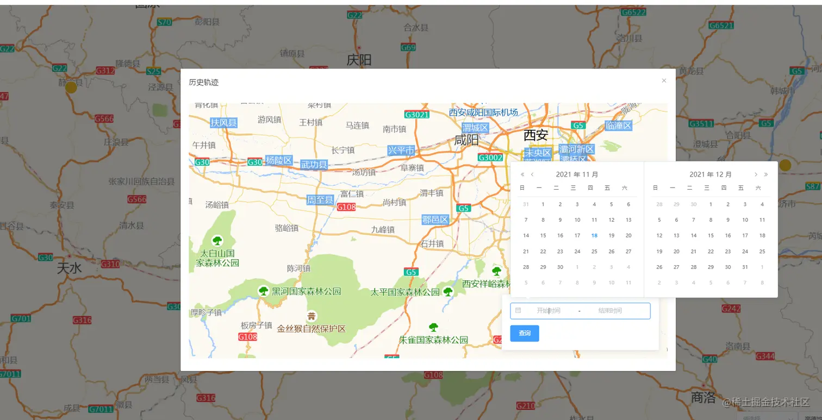Screen dimensions: 822x420
Task: Click 黑河国家森林公园 tree icon
Action: pos(264,291)
